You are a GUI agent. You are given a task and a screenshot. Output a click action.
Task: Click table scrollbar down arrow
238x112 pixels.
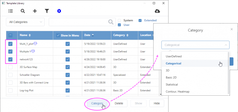161,94
